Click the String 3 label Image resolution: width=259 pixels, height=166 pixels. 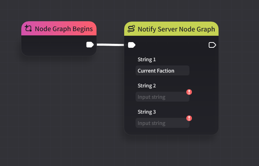(x=147, y=112)
